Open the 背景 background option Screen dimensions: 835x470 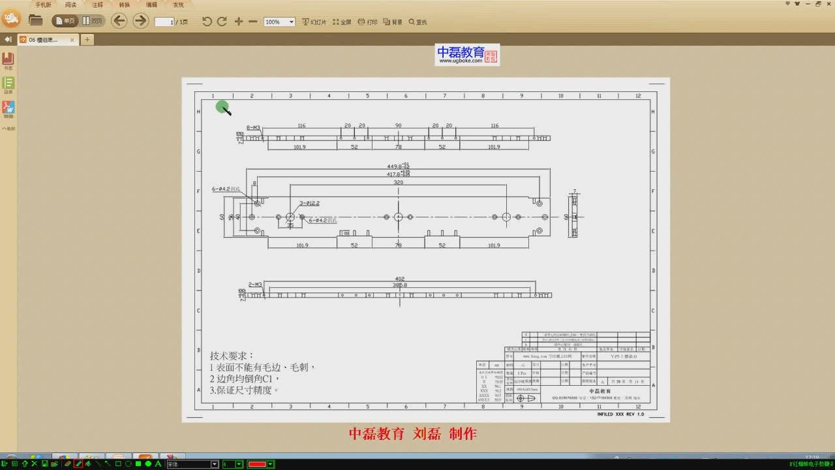pyautogui.click(x=393, y=22)
